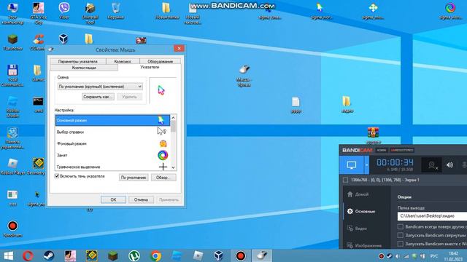Viewport: 467px width, 262px height.
Task: Click the taskbar clock and date
Action: (x=453, y=256)
